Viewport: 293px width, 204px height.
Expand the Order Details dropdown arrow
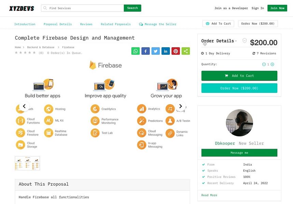(236, 41)
